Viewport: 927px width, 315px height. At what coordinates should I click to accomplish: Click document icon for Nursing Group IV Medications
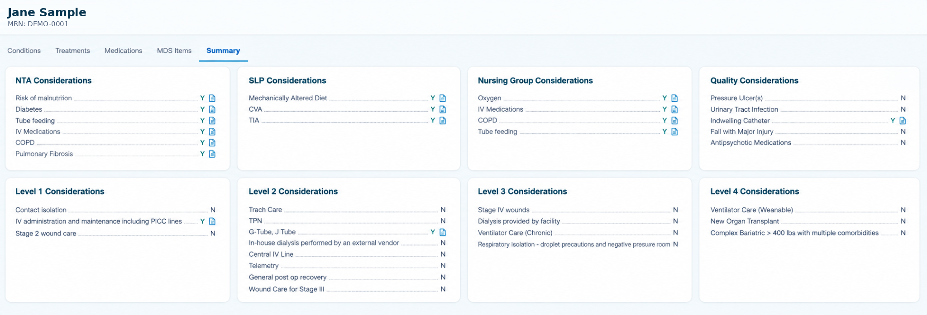(x=674, y=109)
